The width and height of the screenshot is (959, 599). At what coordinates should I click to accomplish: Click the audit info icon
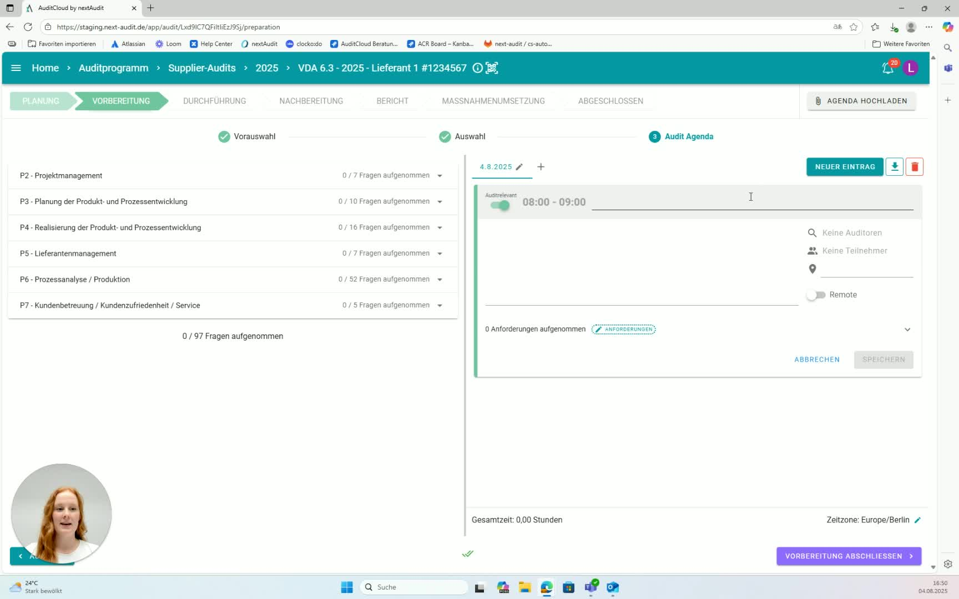tap(477, 68)
